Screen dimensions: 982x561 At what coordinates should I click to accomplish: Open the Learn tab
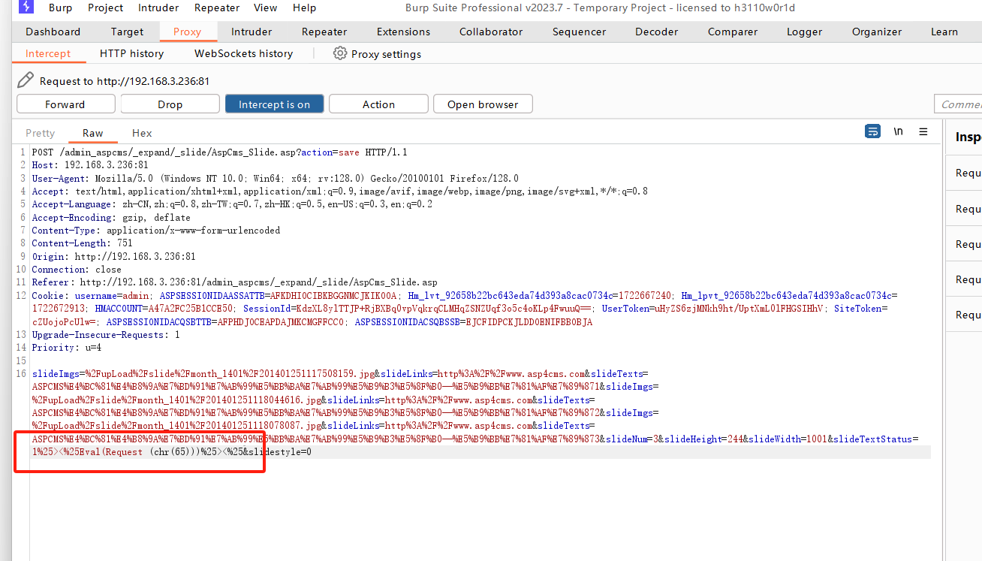click(x=944, y=32)
